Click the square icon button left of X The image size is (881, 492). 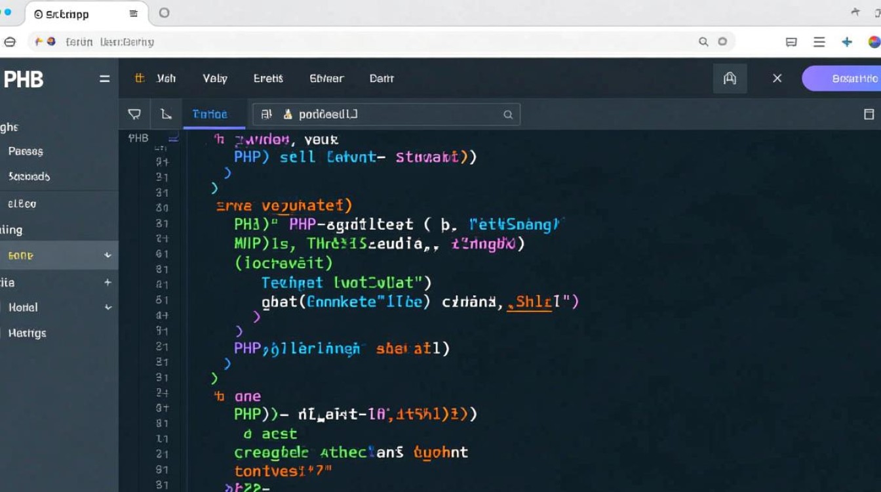[x=730, y=79]
